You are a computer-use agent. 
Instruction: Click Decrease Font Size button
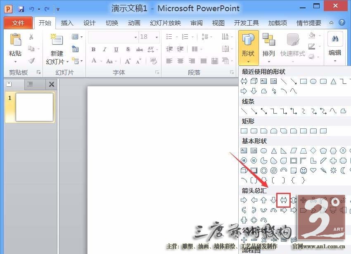tap(139, 61)
